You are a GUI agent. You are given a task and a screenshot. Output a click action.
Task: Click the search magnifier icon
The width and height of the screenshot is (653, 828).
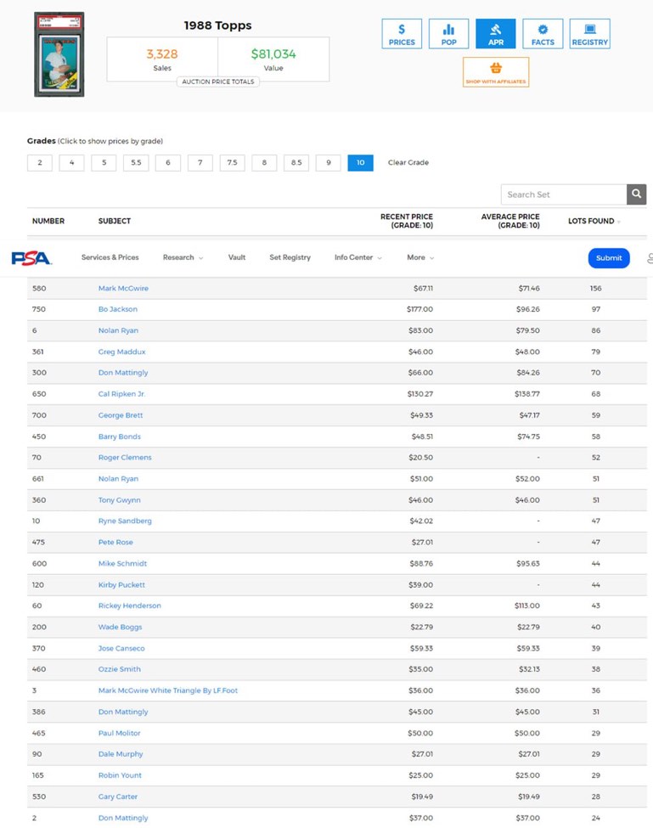click(637, 194)
